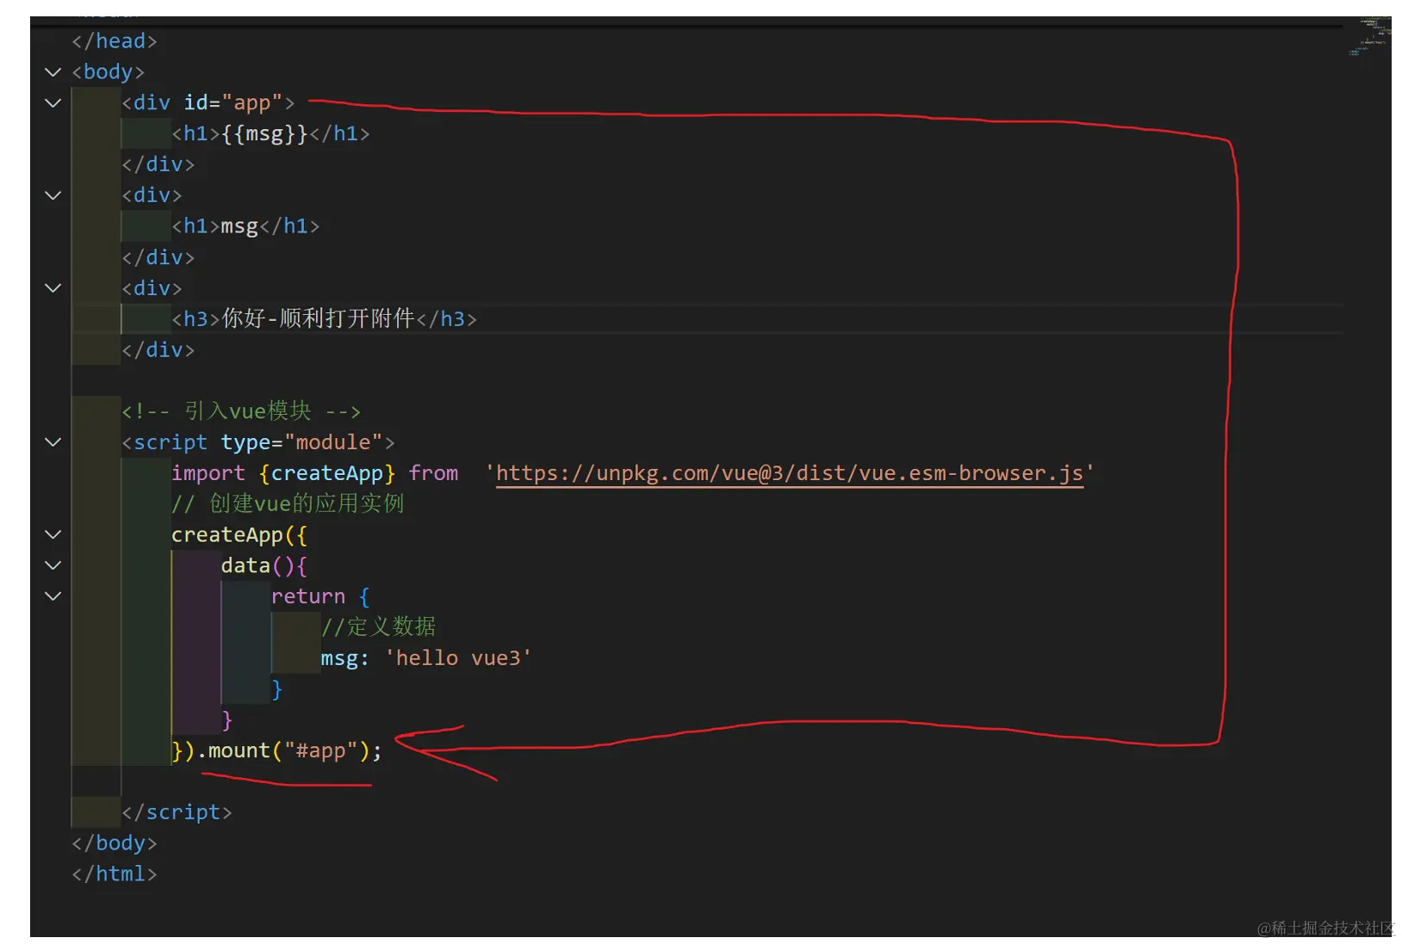Viewport: 1402px width, 944px height.
Task: Click the comment //定义数据
Action: click(379, 626)
